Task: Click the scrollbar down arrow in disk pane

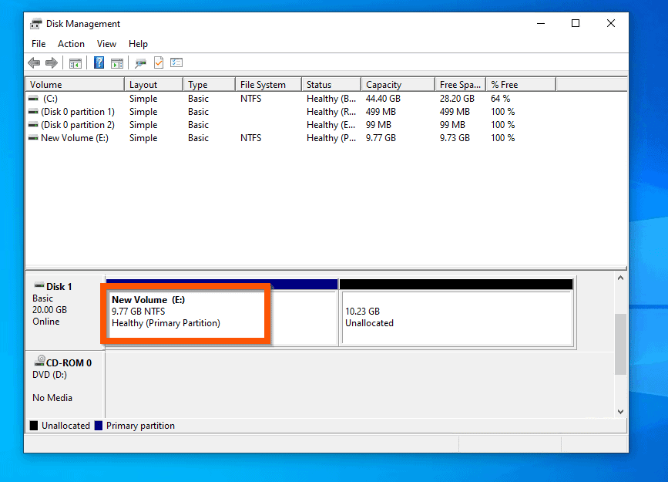Action: click(621, 412)
